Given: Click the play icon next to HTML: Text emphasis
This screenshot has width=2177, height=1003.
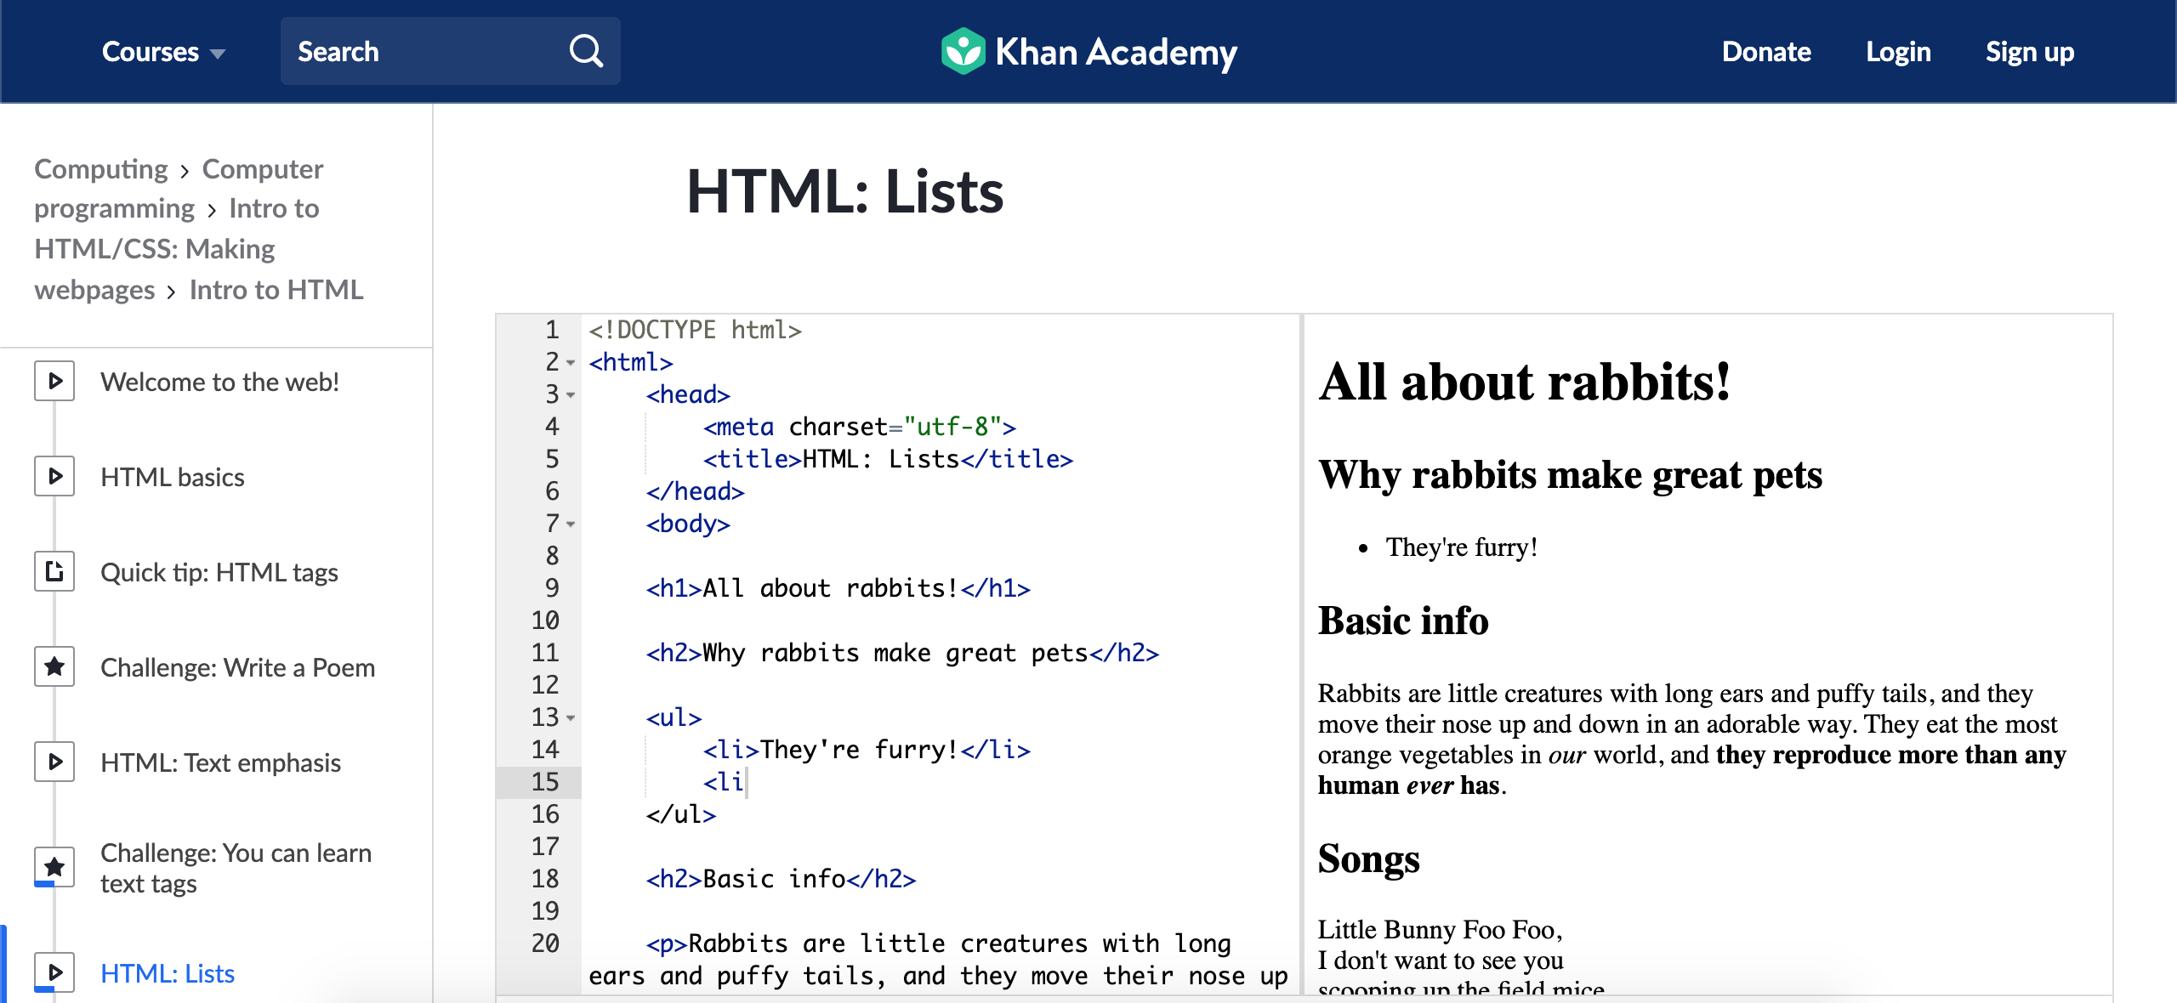Looking at the screenshot, I should click(54, 762).
